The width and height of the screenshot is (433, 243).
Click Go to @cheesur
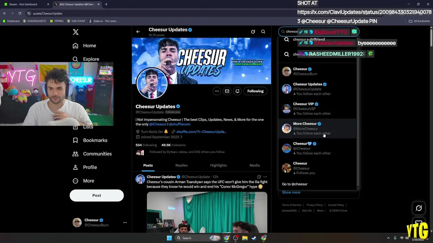[295, 184]
